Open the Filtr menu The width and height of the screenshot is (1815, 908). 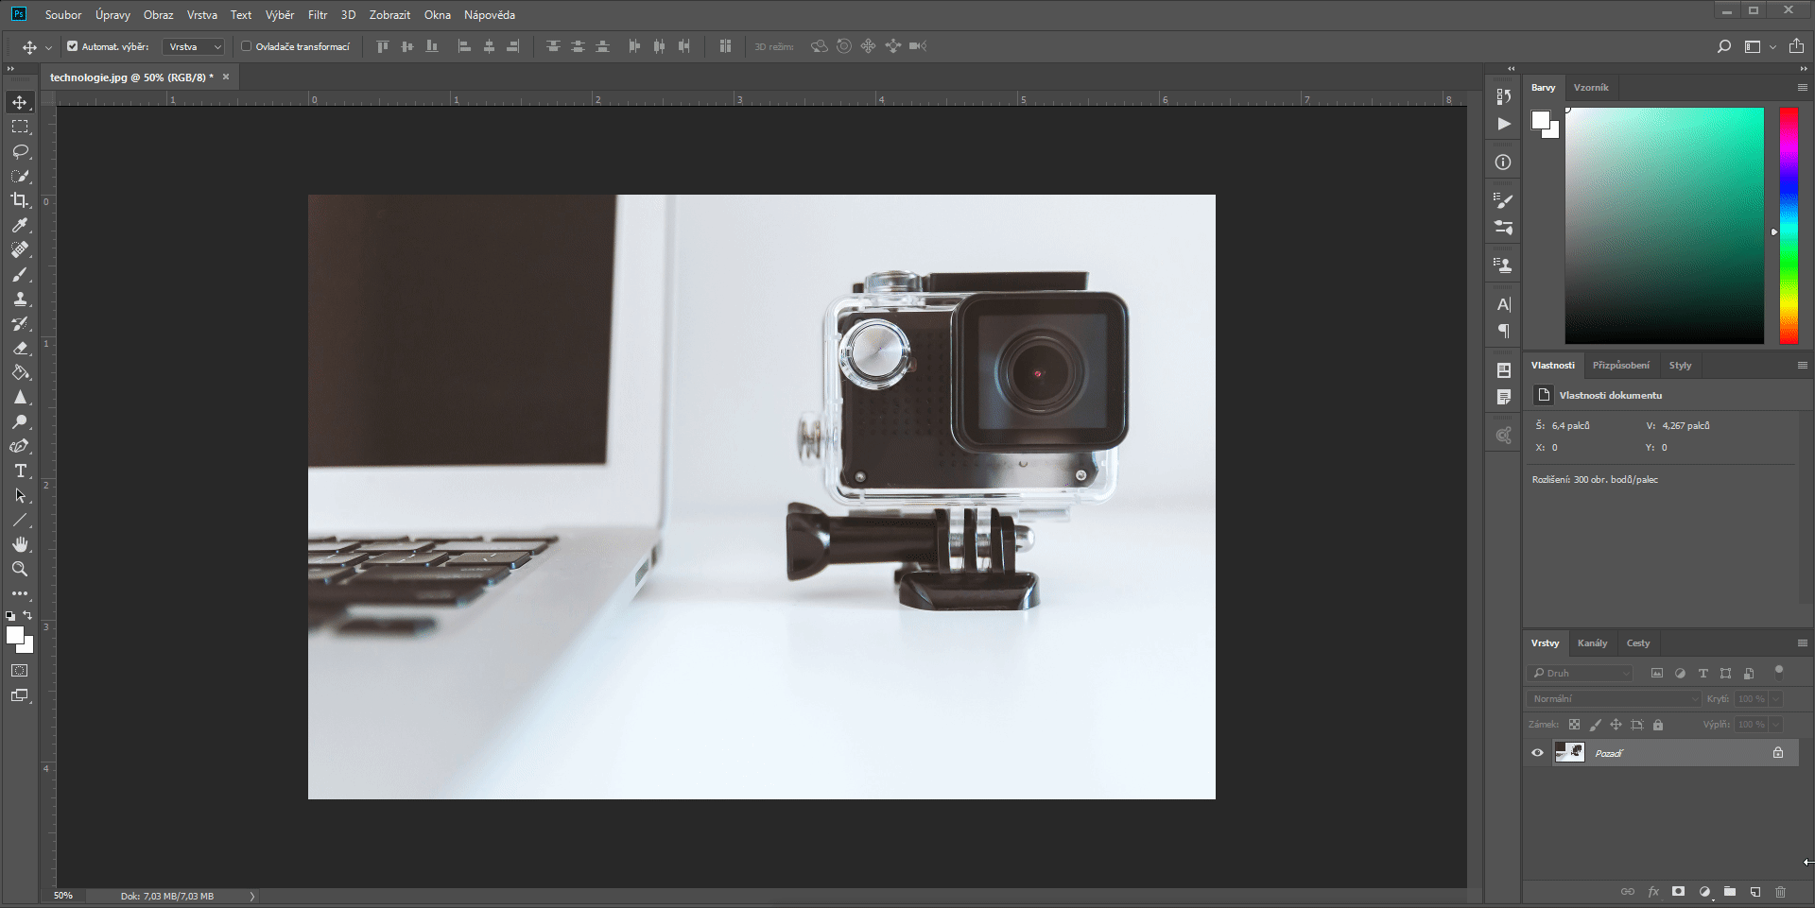[x=317, y=14]
